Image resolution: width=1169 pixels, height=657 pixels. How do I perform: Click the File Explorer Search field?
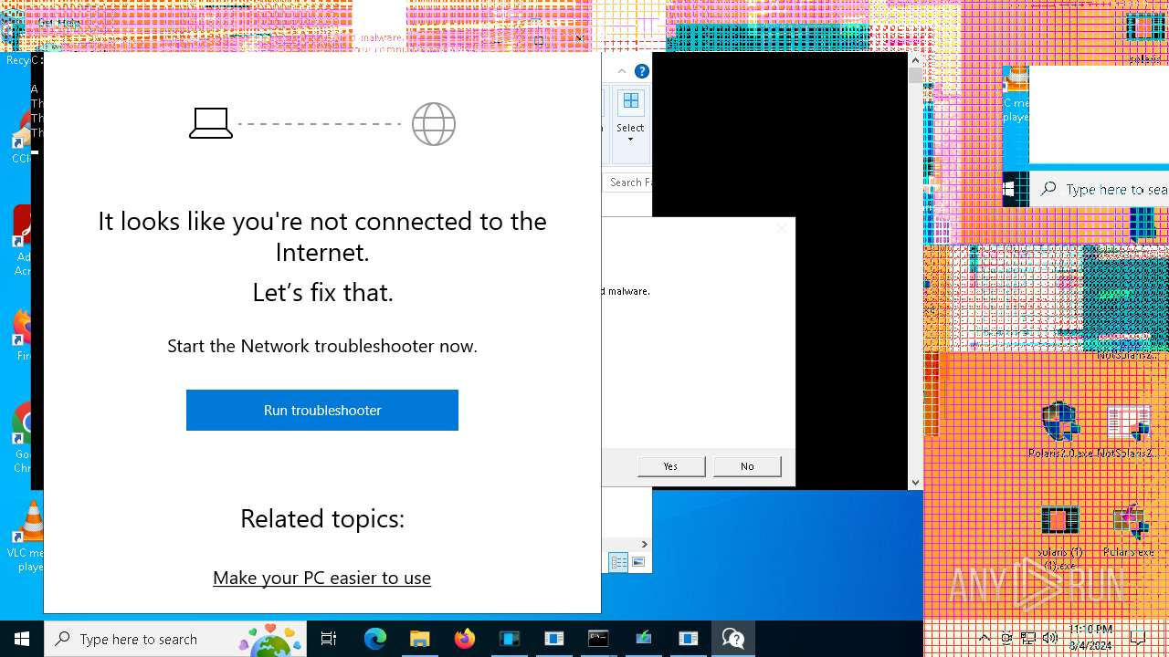[x=629, y=182]
